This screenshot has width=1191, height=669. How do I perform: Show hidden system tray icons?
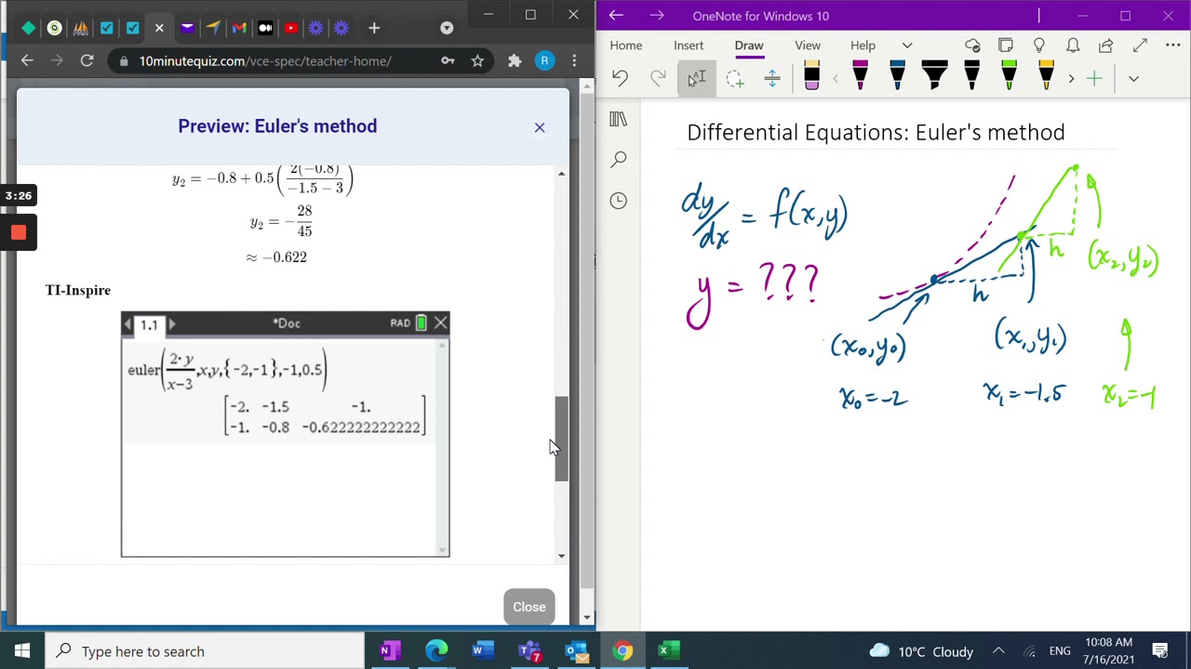coord(998,651)
